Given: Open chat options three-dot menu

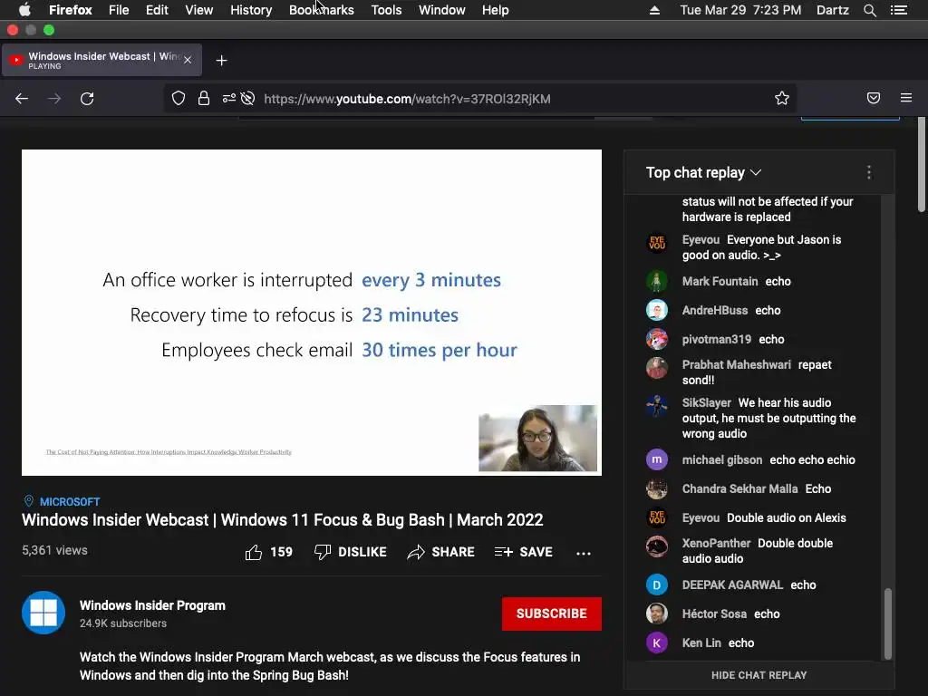Looking at the screenshot, I should 869,172.
